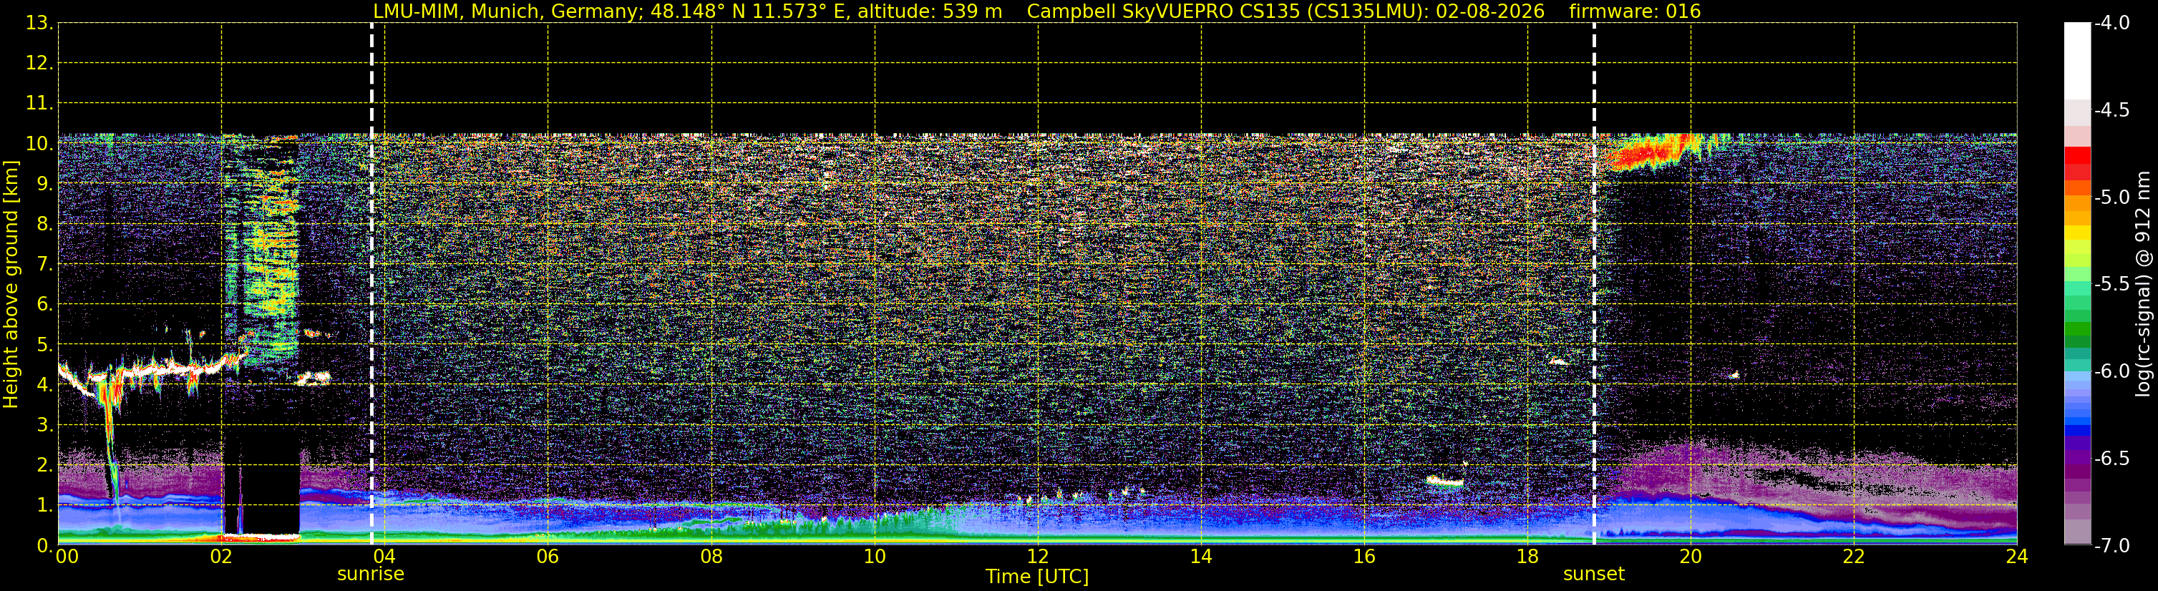Viewport: 2158px width, 591px height.
Task: Click the '04' hour tick on time axis
Action: point(384,557)
